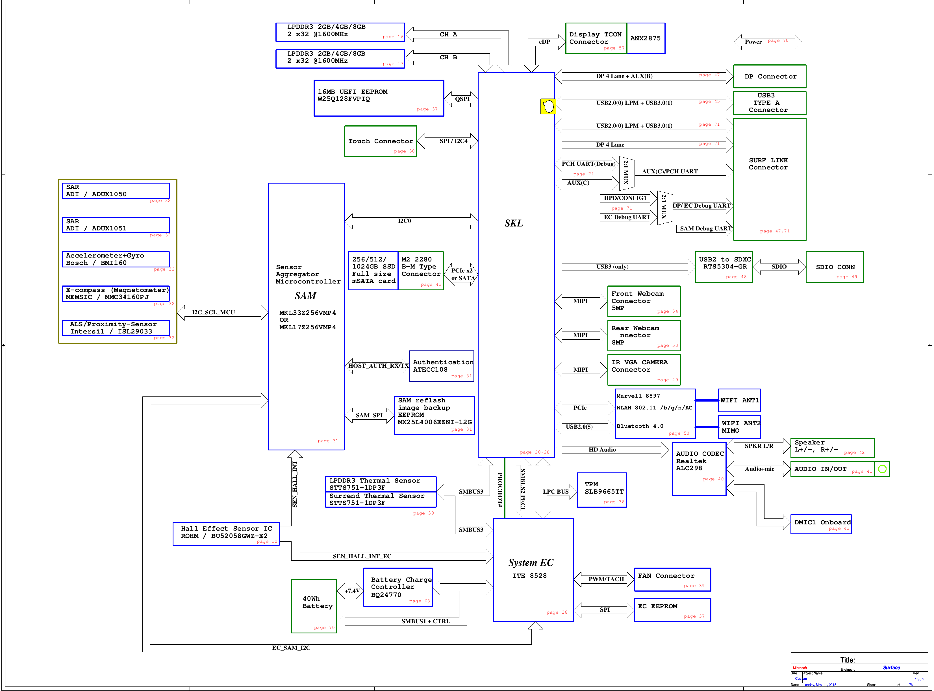The height and width of the screenshot is (691, 934).
Task: Click the SAR ADI / ADUX1050 block
Action: click(x=116, y=191)
